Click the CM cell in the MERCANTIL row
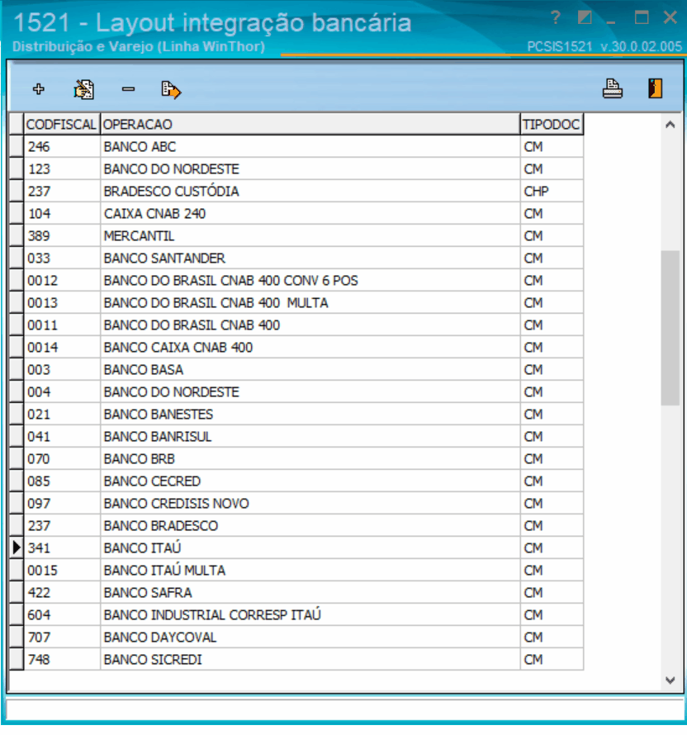This screenshot has width=687, height=735. click(552, 236)
